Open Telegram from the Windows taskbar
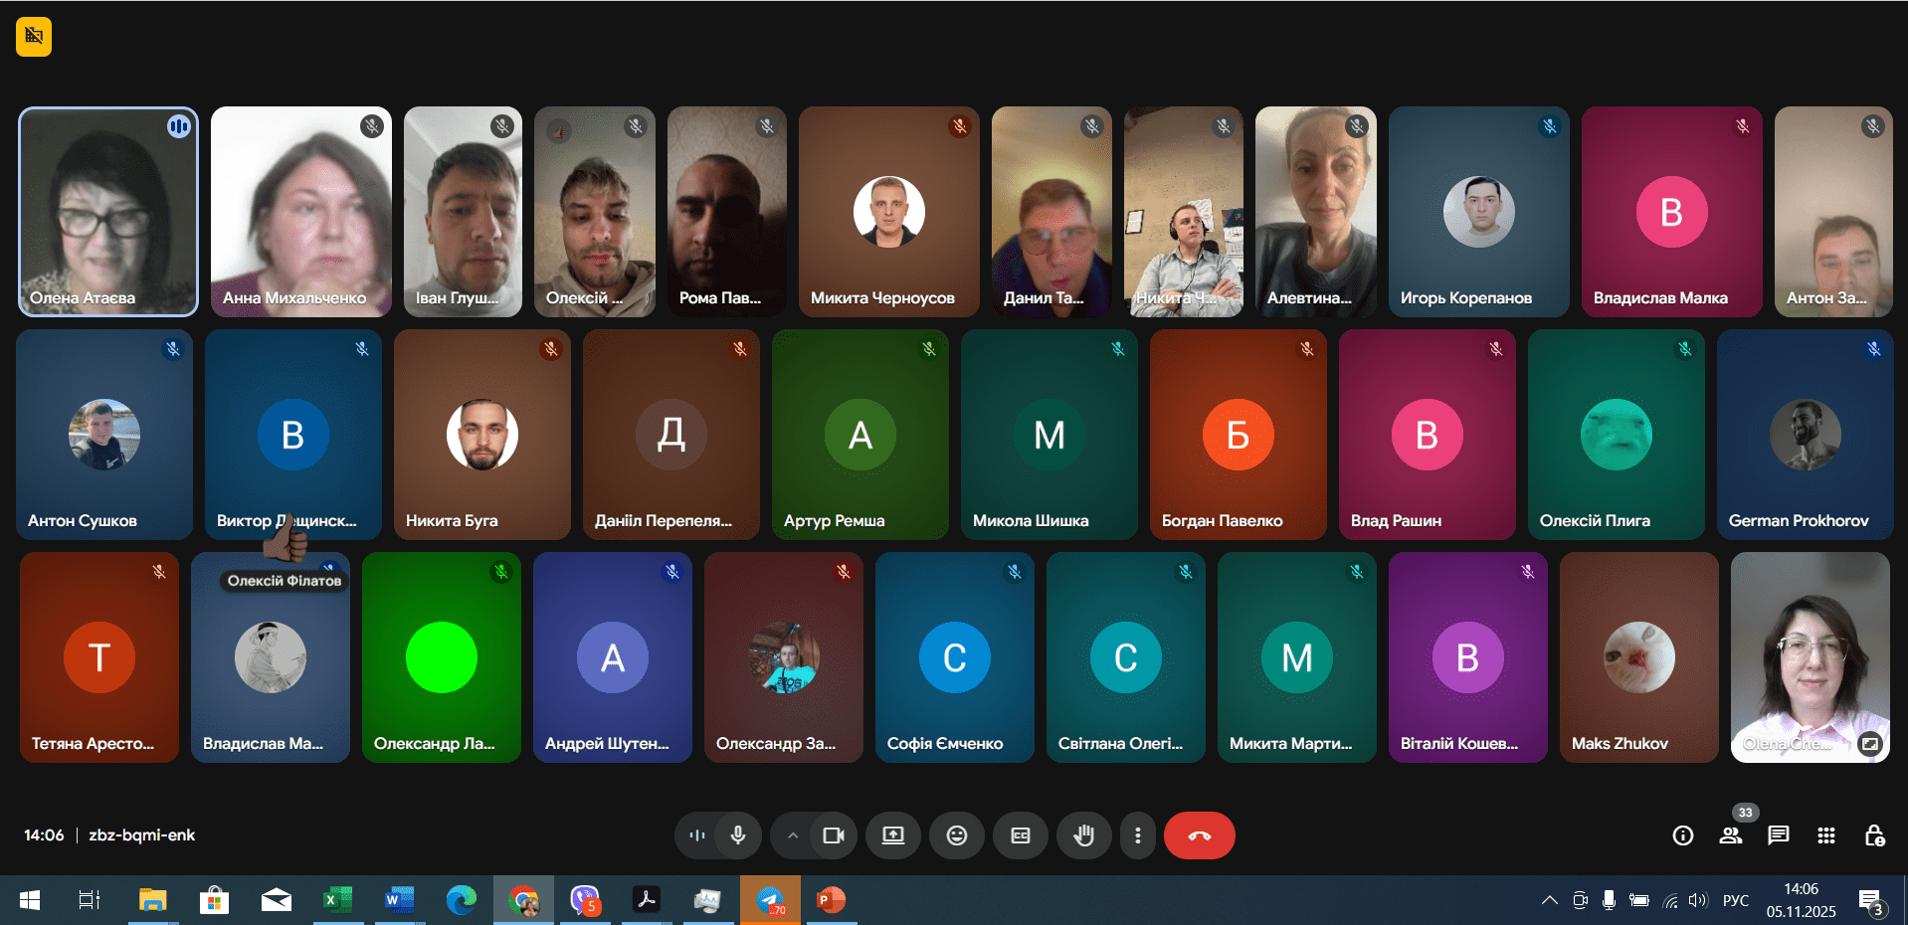 770,900
